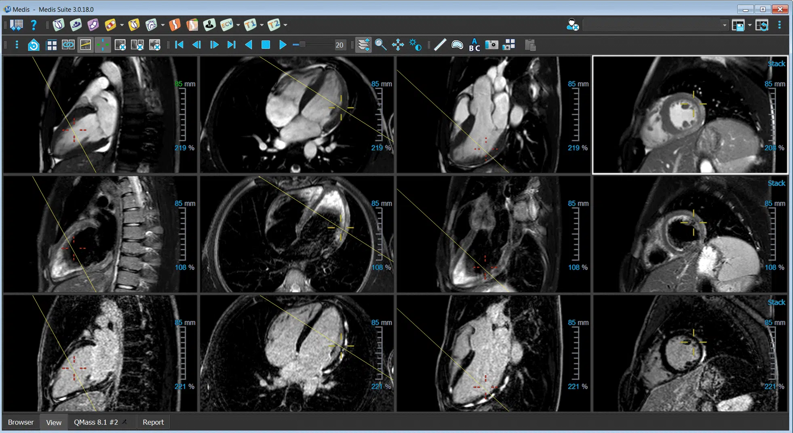
Task: Open the T1 app dropdown arrow
Action: [x=262, y=25]
